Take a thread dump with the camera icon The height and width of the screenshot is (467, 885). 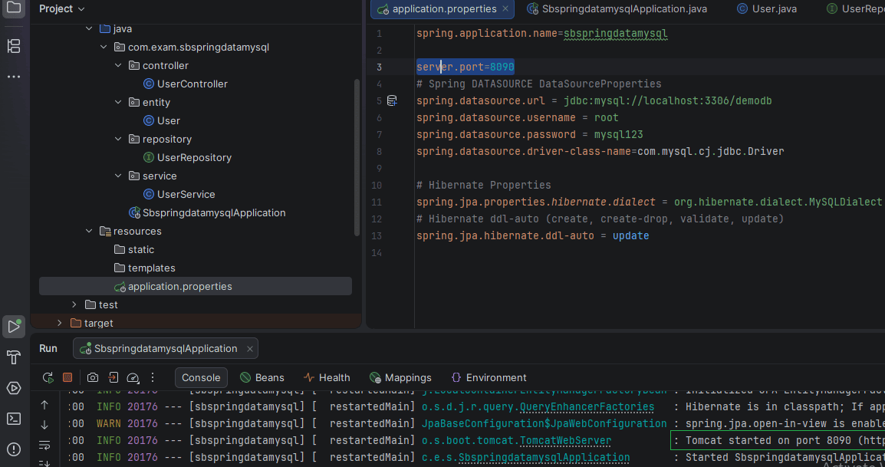(92, 377)
